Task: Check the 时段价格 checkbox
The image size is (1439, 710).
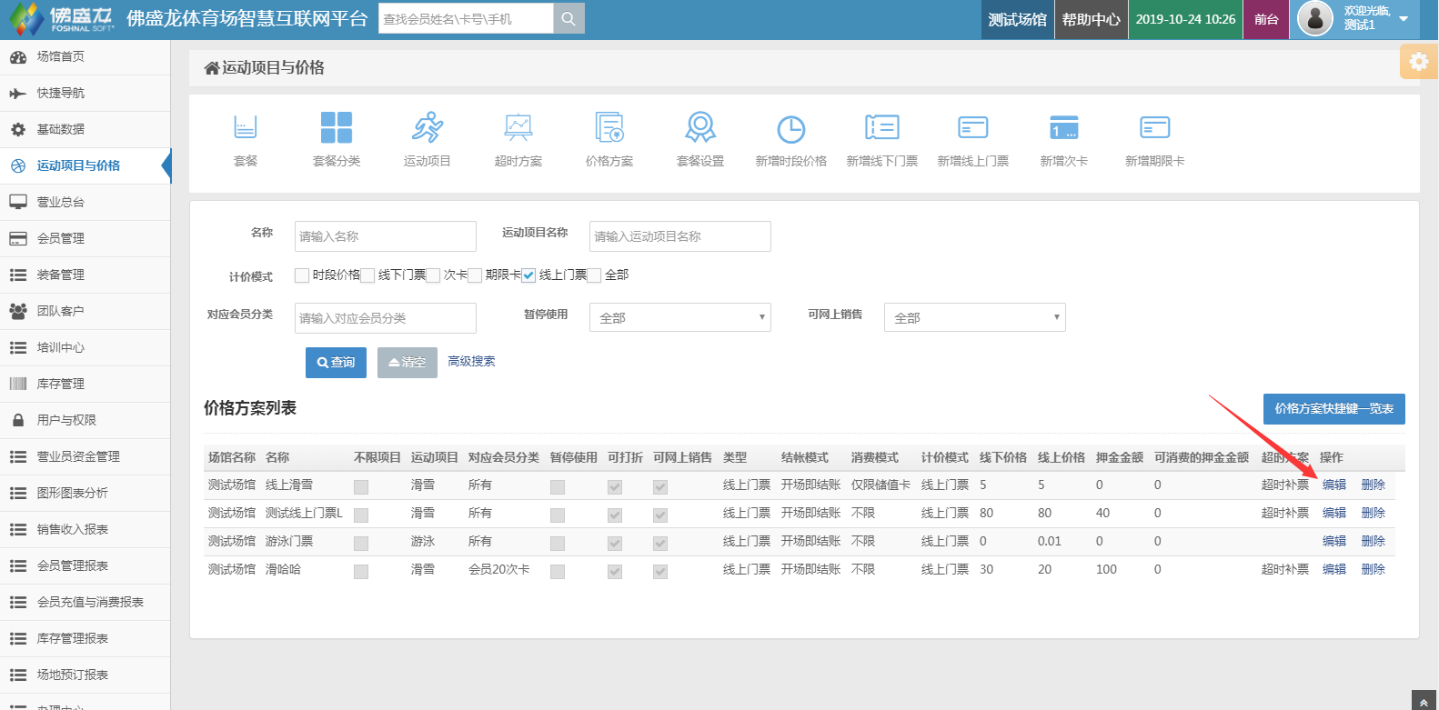Action: [302, 275]
